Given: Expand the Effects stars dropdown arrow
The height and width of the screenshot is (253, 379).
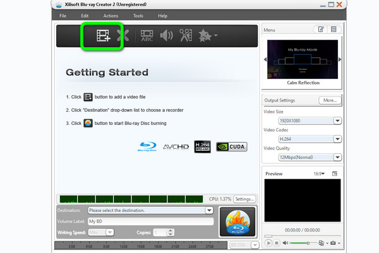Looking at the screenshot, I should click(x=216, y=35).
